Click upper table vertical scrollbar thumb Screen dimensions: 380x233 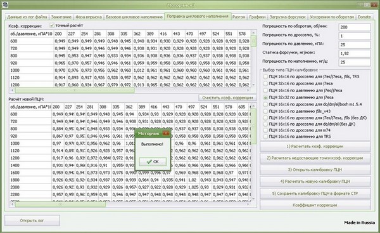[x=253, y=41]
